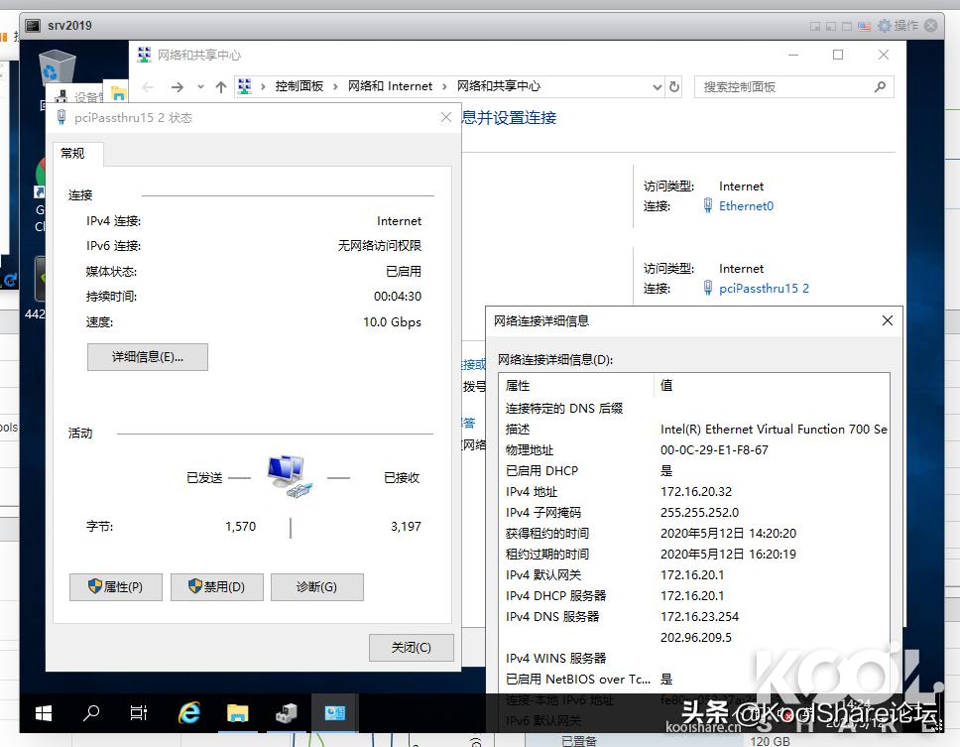960x747 pixels.
Task: Click the Windows Start button
Action: click(42, 712)
